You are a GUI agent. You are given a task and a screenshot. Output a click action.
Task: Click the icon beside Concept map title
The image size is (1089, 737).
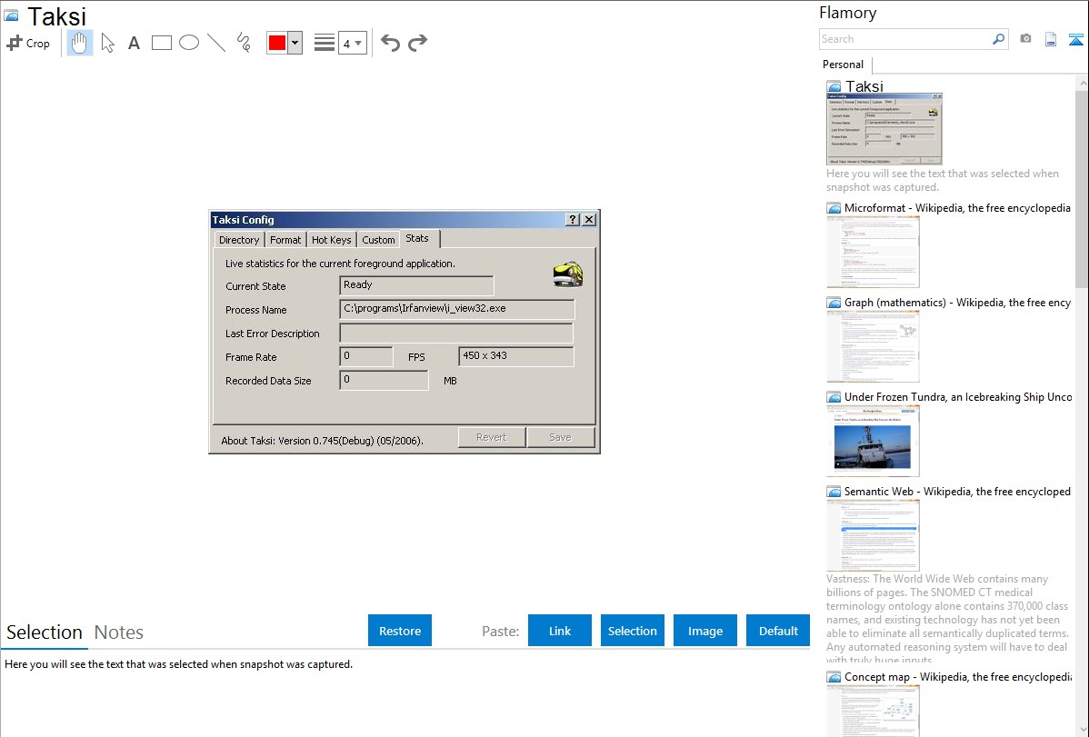point(834,677)
